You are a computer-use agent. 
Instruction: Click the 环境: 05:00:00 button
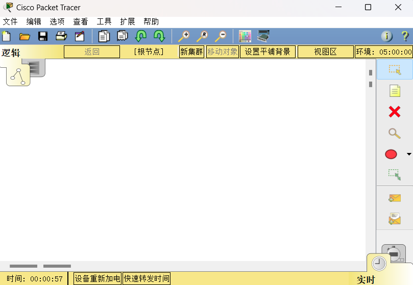(x=384, y=51)
